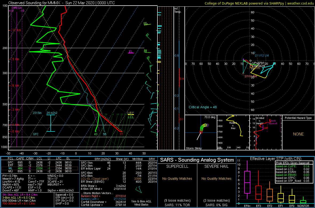
Task: Click the SUPERCELL column heading
Action: [177, 167]
